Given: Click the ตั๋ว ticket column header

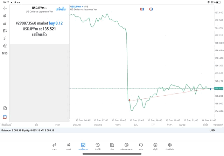Looking at the screenshot, I should (36, 125).
